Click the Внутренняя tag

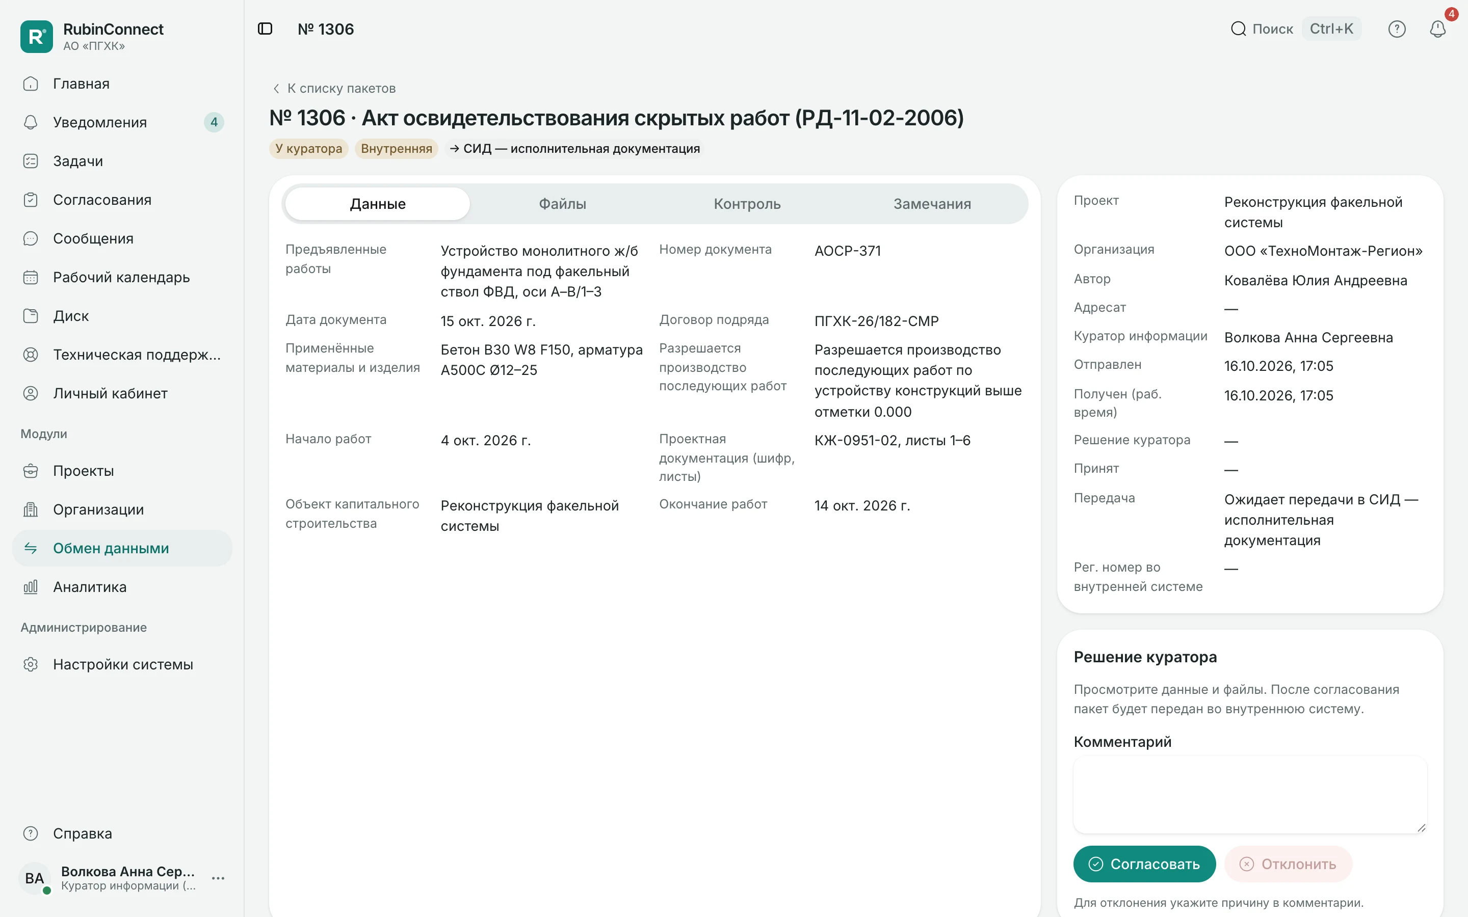(396, 149)
